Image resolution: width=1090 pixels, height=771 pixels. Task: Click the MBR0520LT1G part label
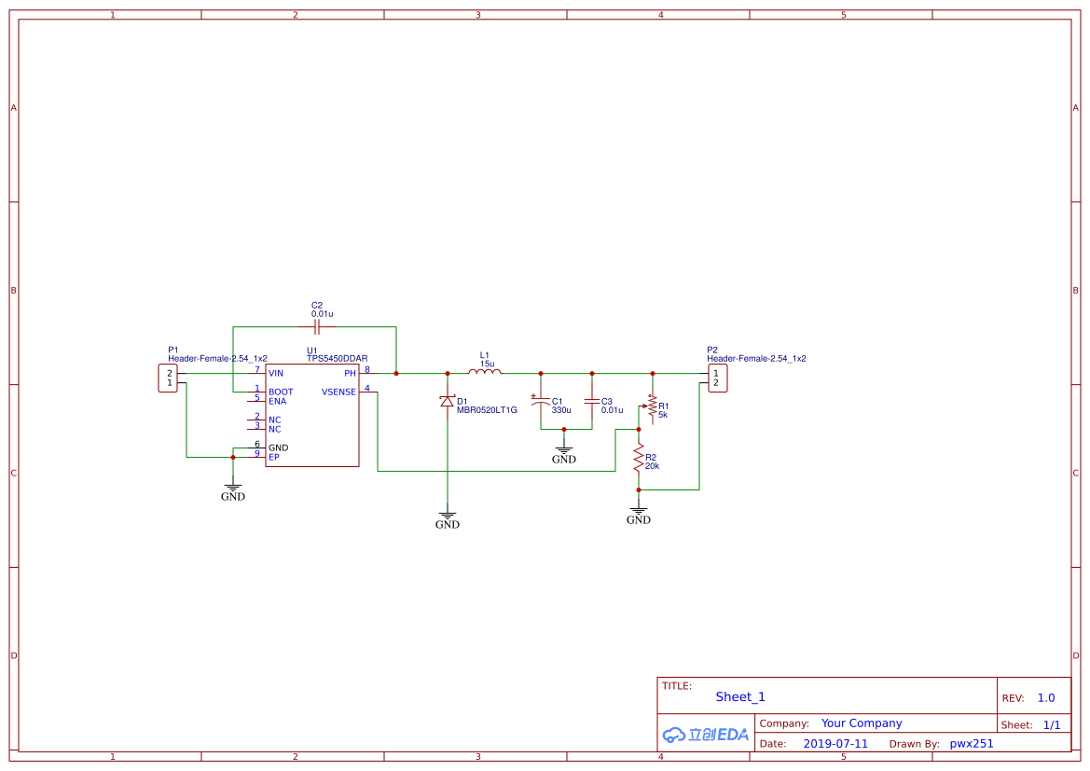coord(487,410)
